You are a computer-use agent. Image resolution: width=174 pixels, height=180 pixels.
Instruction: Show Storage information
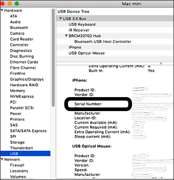[17, 142]
